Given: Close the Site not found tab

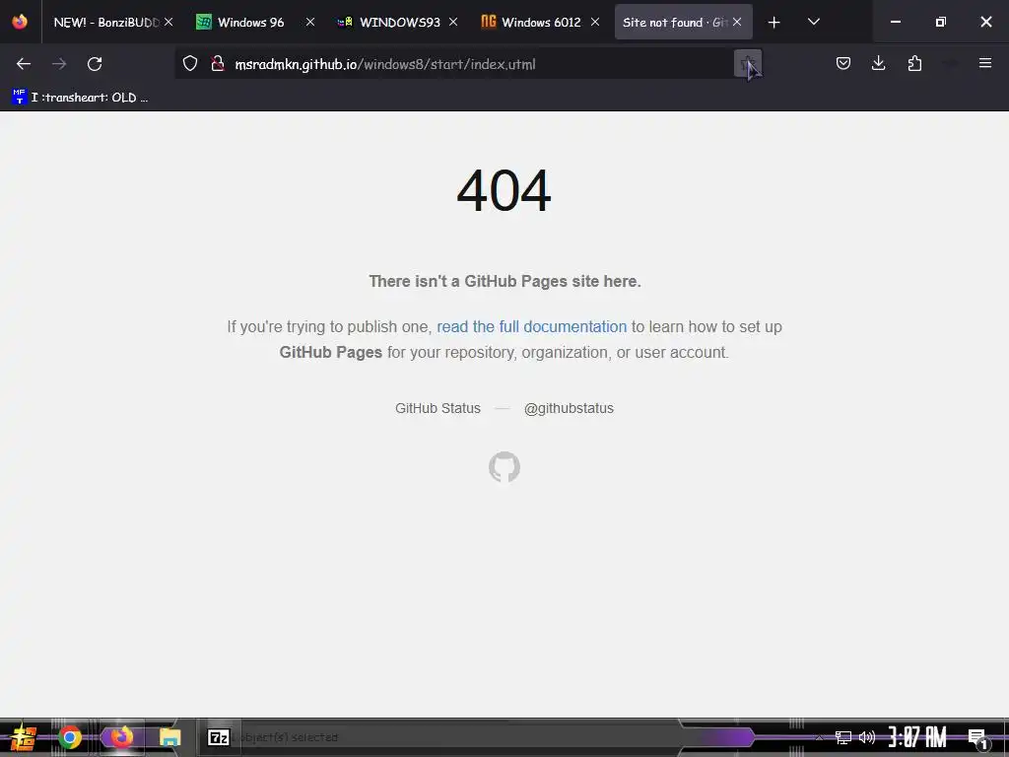Looking at the screenshot, I should tap(737, 22).
